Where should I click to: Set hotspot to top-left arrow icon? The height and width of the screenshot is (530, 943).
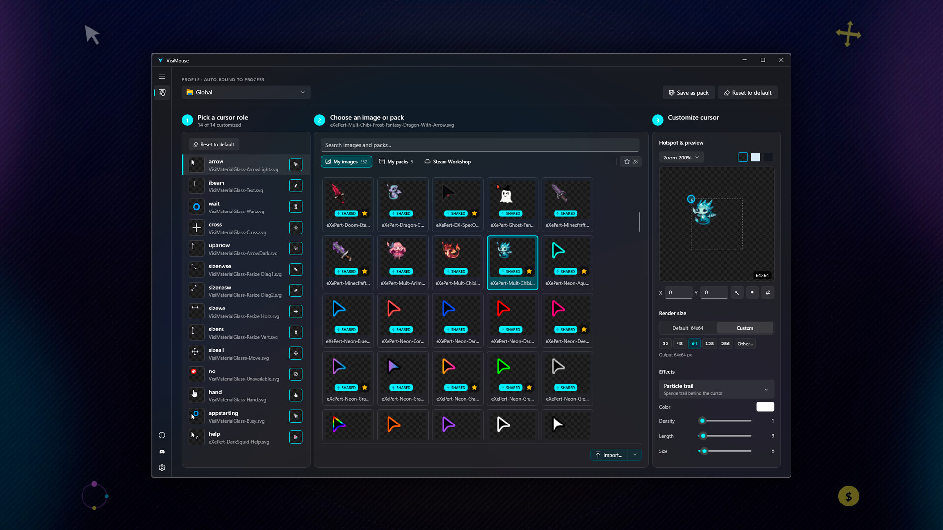point(737,292)
